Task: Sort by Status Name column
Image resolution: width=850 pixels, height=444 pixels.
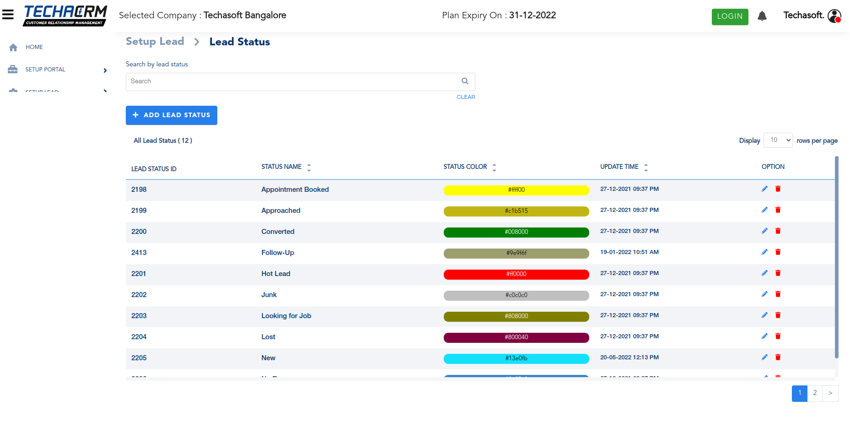Action: 309,167
